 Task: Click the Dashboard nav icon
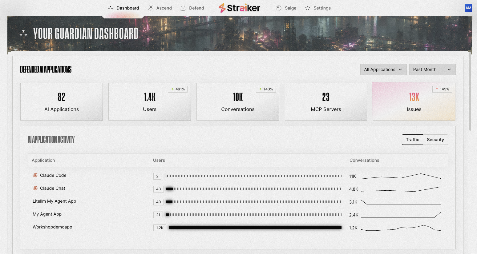point(111,8)
